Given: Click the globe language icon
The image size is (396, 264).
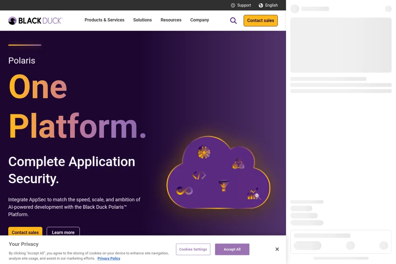Looking at the screenshot, I should pos(261,5).
